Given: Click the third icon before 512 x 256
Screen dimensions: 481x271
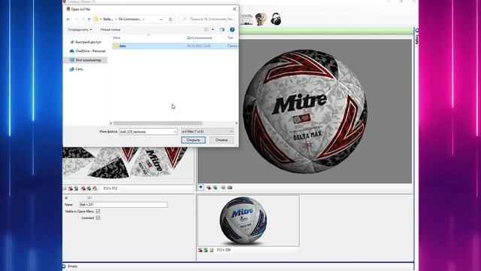Looking at the screenshot, I should click(x=211, y=250).
